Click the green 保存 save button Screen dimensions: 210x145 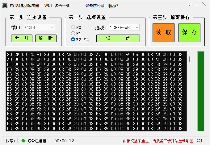[189, 32]
